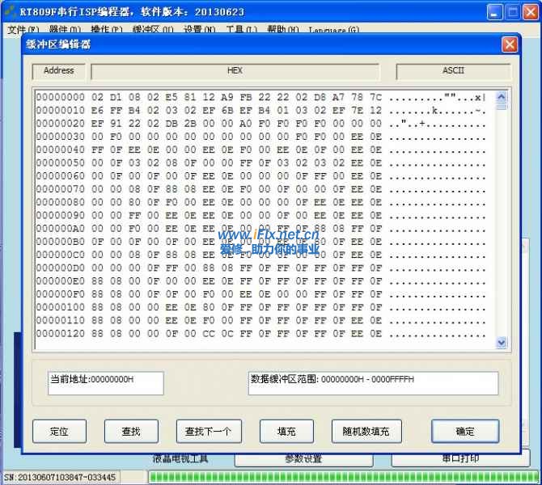The image size is (542, 485).
Task: Maximize the RT809F programmer window
Action: [512, 12]
